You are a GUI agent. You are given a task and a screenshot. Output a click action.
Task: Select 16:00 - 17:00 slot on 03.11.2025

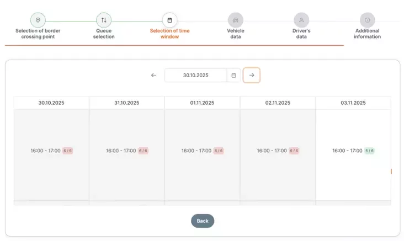tap(348, 151)
